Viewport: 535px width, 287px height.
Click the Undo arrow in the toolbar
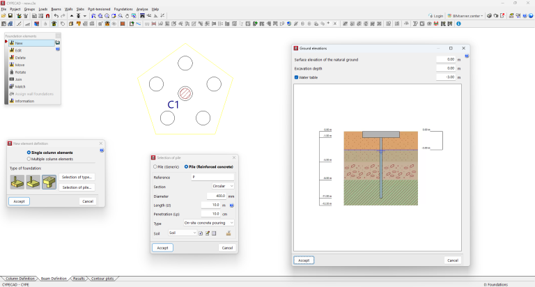[x=56, y=15]
